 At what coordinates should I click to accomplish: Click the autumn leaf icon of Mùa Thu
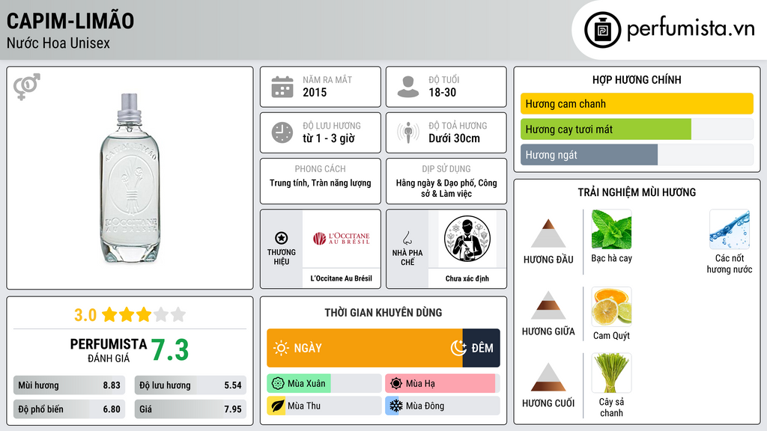pyautogui.click(x=277, y=406)
